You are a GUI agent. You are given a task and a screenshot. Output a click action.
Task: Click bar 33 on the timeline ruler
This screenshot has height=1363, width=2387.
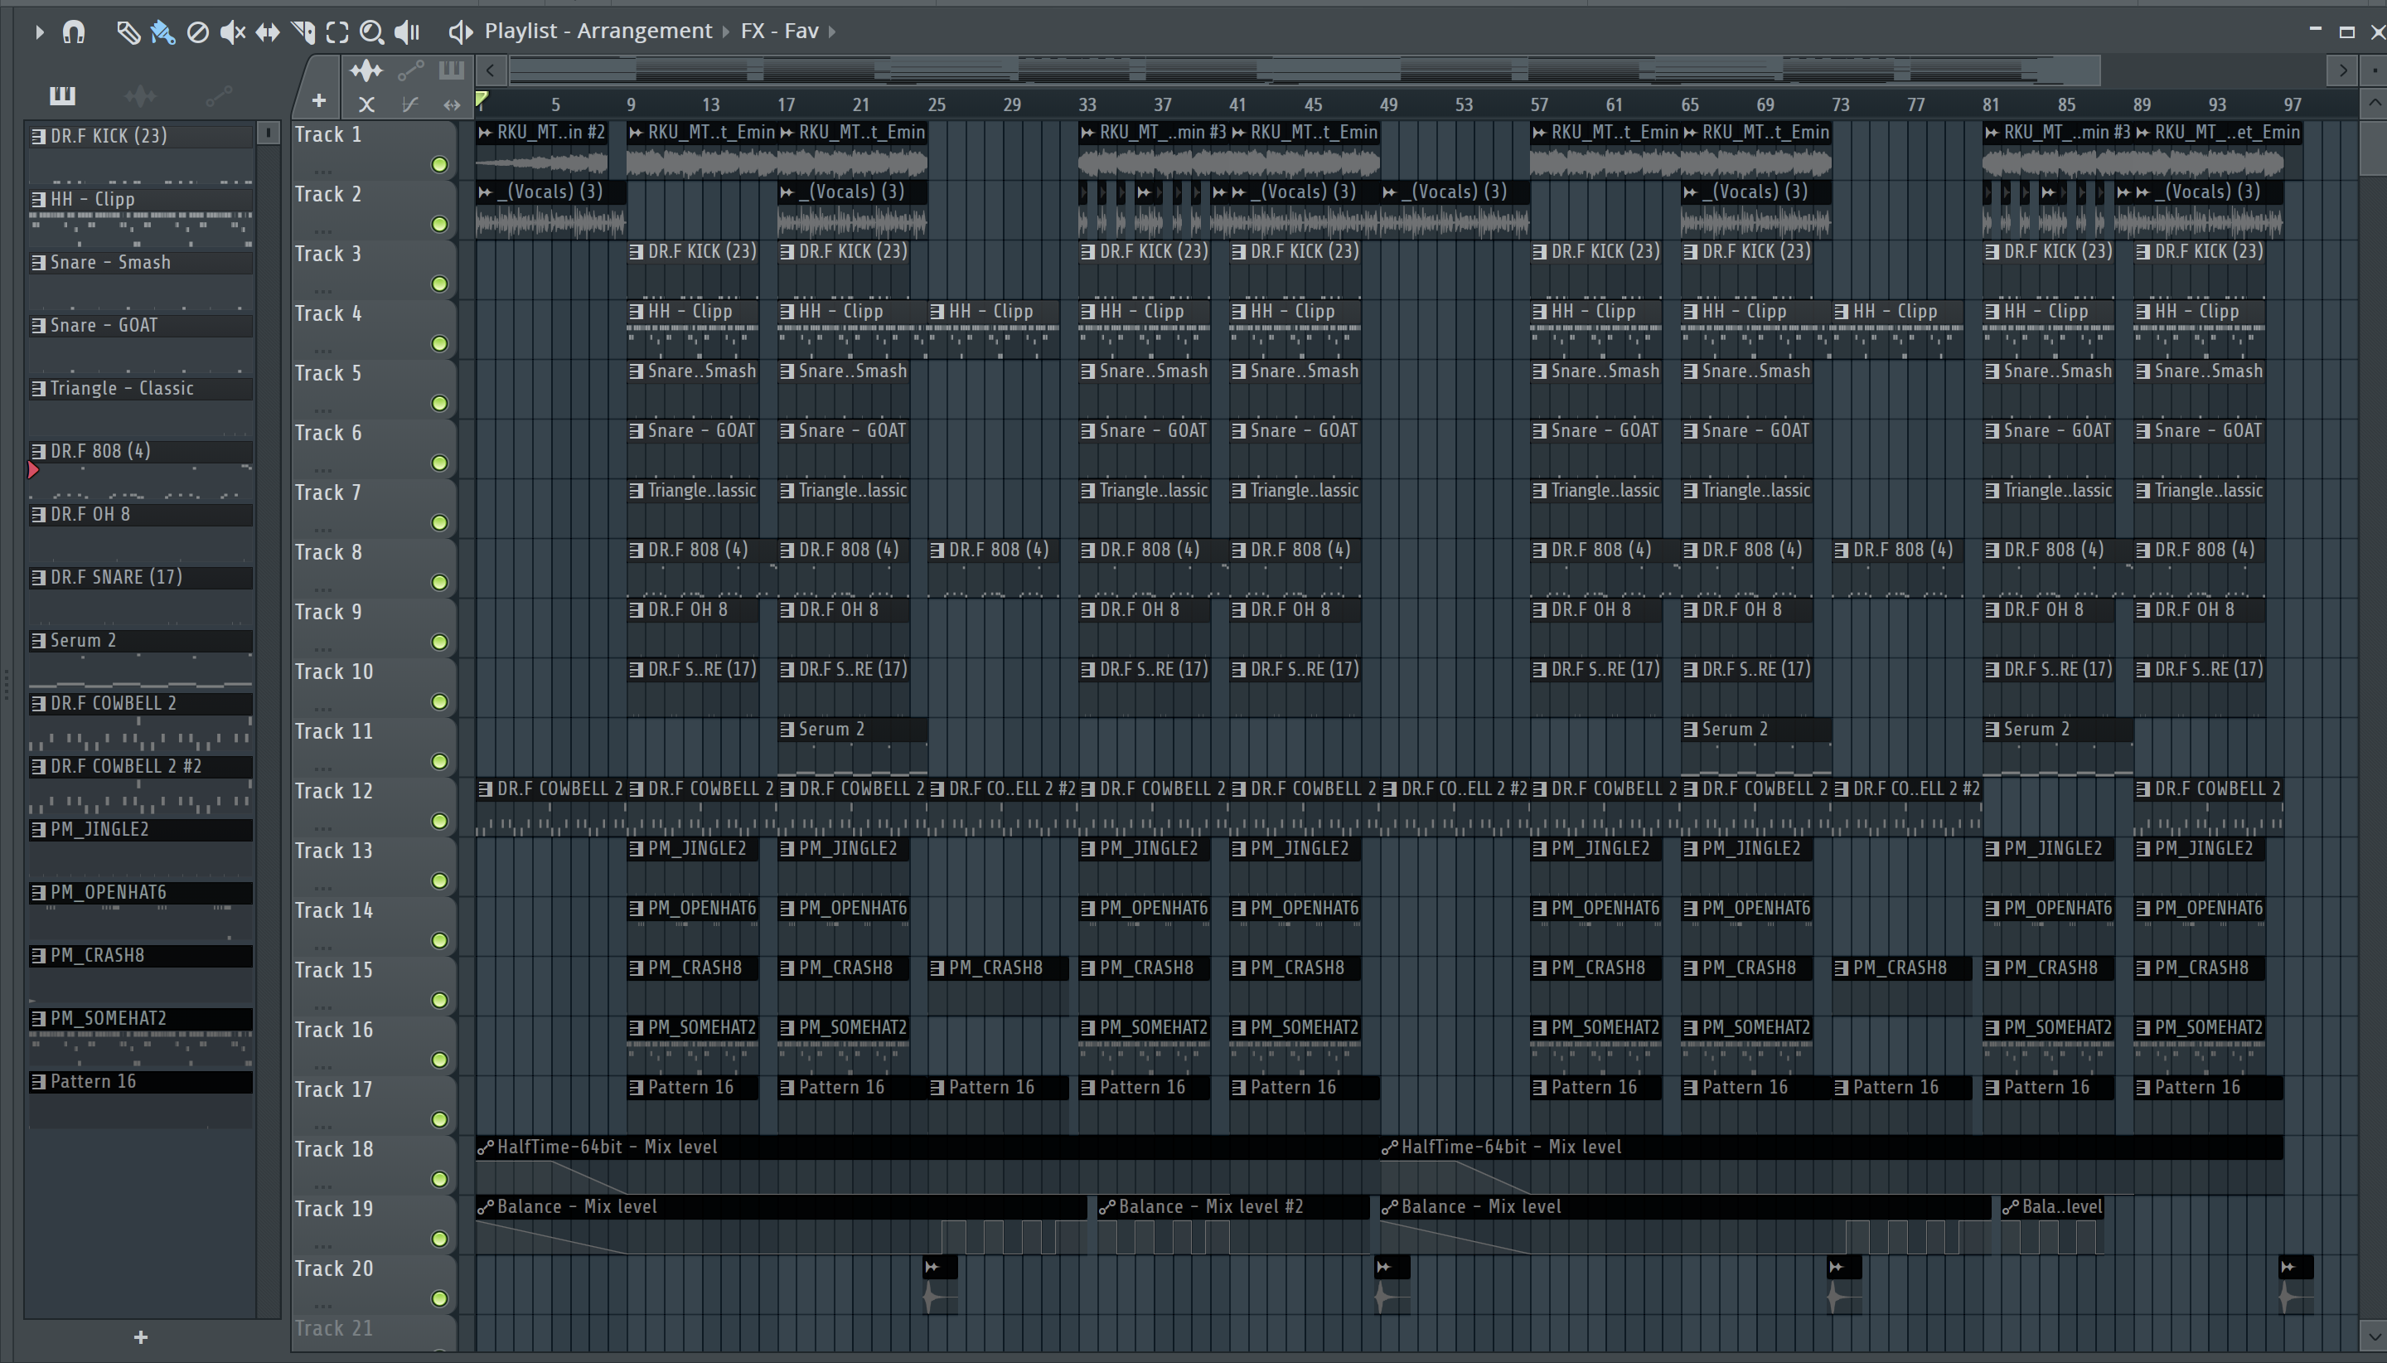(x=1087, y=104)
